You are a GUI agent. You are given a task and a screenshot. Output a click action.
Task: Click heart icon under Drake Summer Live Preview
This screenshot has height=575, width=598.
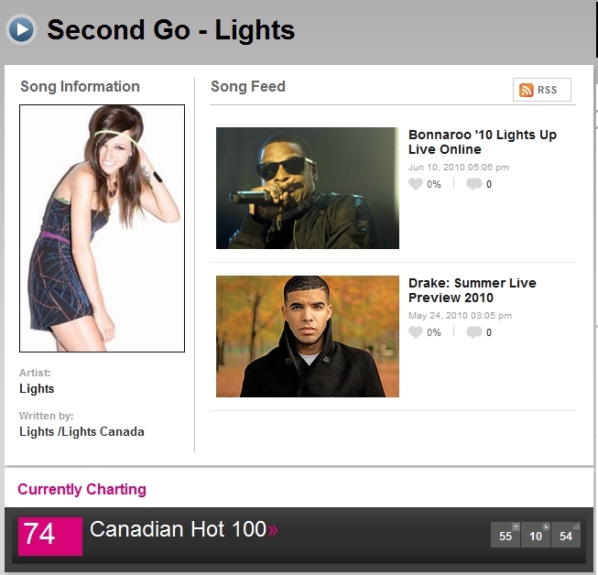[x=416, y=332]
